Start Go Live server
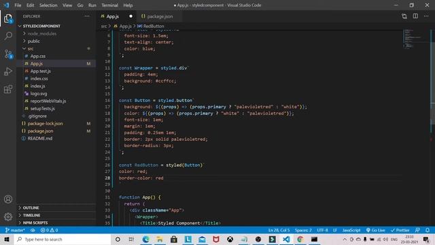The width and height of the screenshot is (435, 245). coord(376,230)
